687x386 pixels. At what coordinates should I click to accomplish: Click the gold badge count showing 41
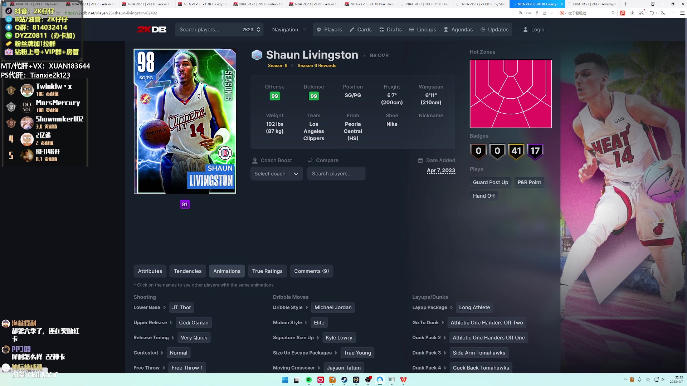click(x=516, y=151)
